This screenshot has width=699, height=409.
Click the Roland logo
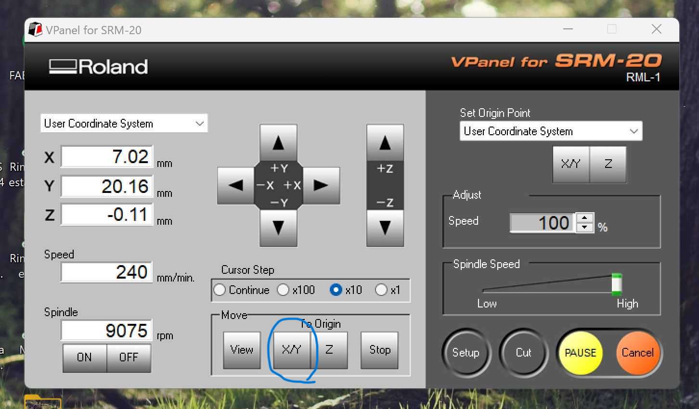(99, 66)
